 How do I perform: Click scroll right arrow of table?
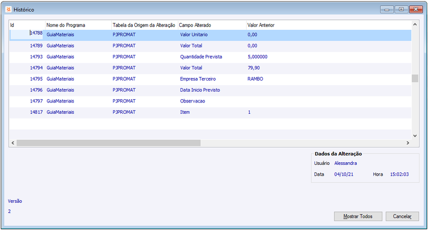coord(408,143)
